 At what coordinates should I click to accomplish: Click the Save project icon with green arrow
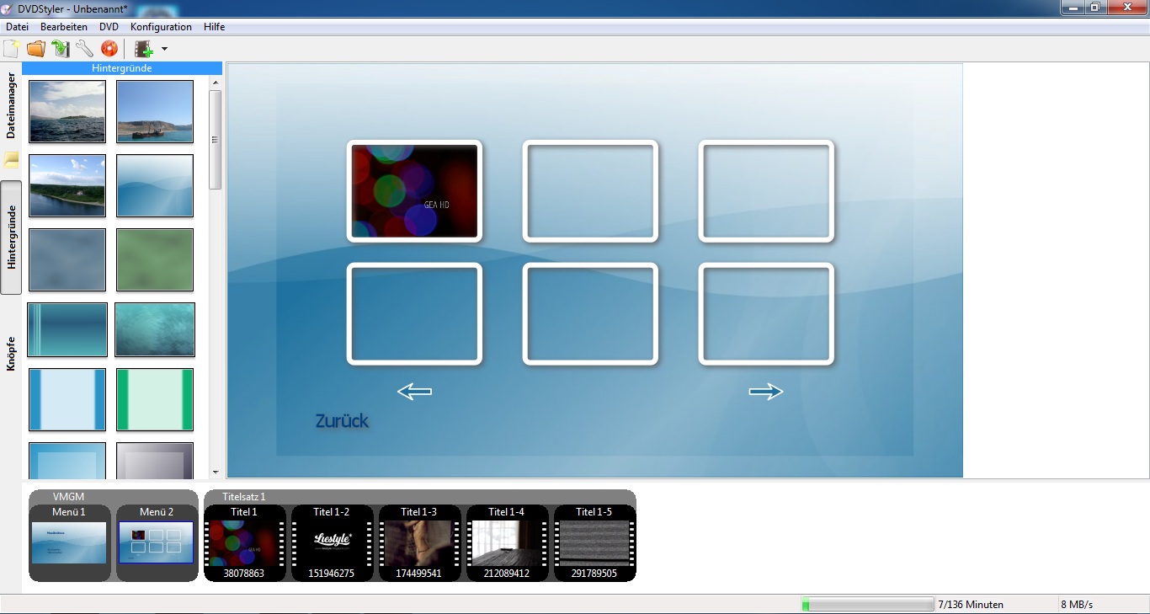click(61, 49)
